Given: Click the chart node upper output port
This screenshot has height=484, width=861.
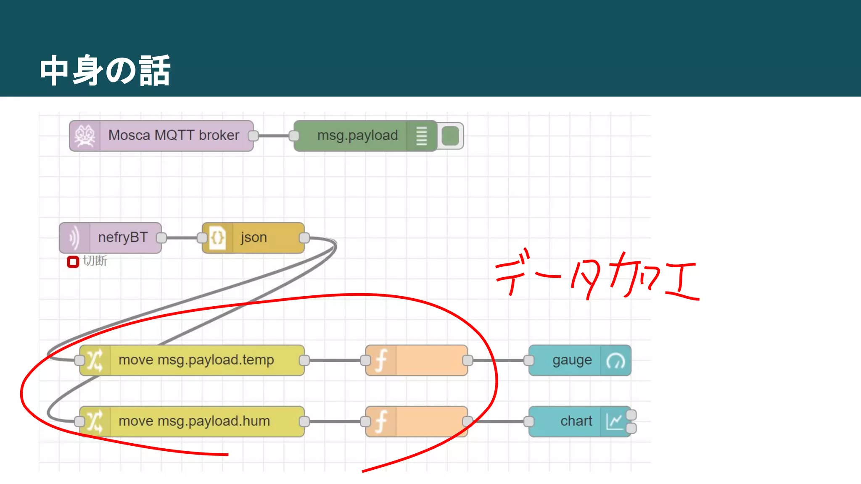Looking at the screenshot, I should click(631, 415).
